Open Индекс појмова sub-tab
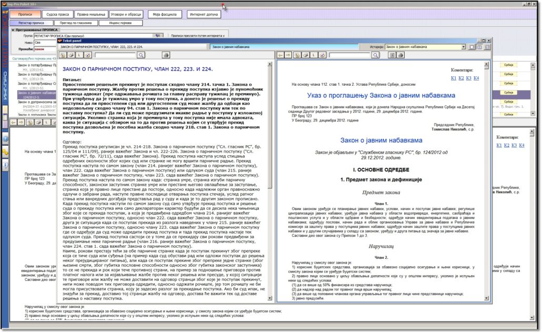The width and height of the screenshot is (542, 333). tap(121, 23)
